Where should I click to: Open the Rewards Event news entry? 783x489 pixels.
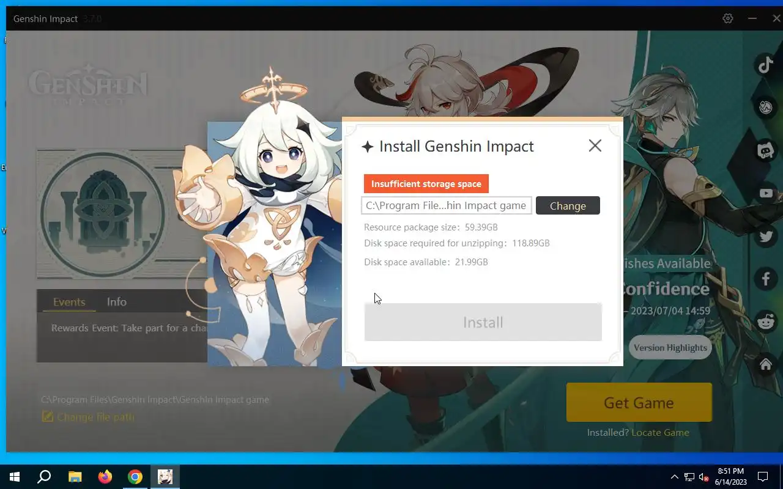pos(128,328)
